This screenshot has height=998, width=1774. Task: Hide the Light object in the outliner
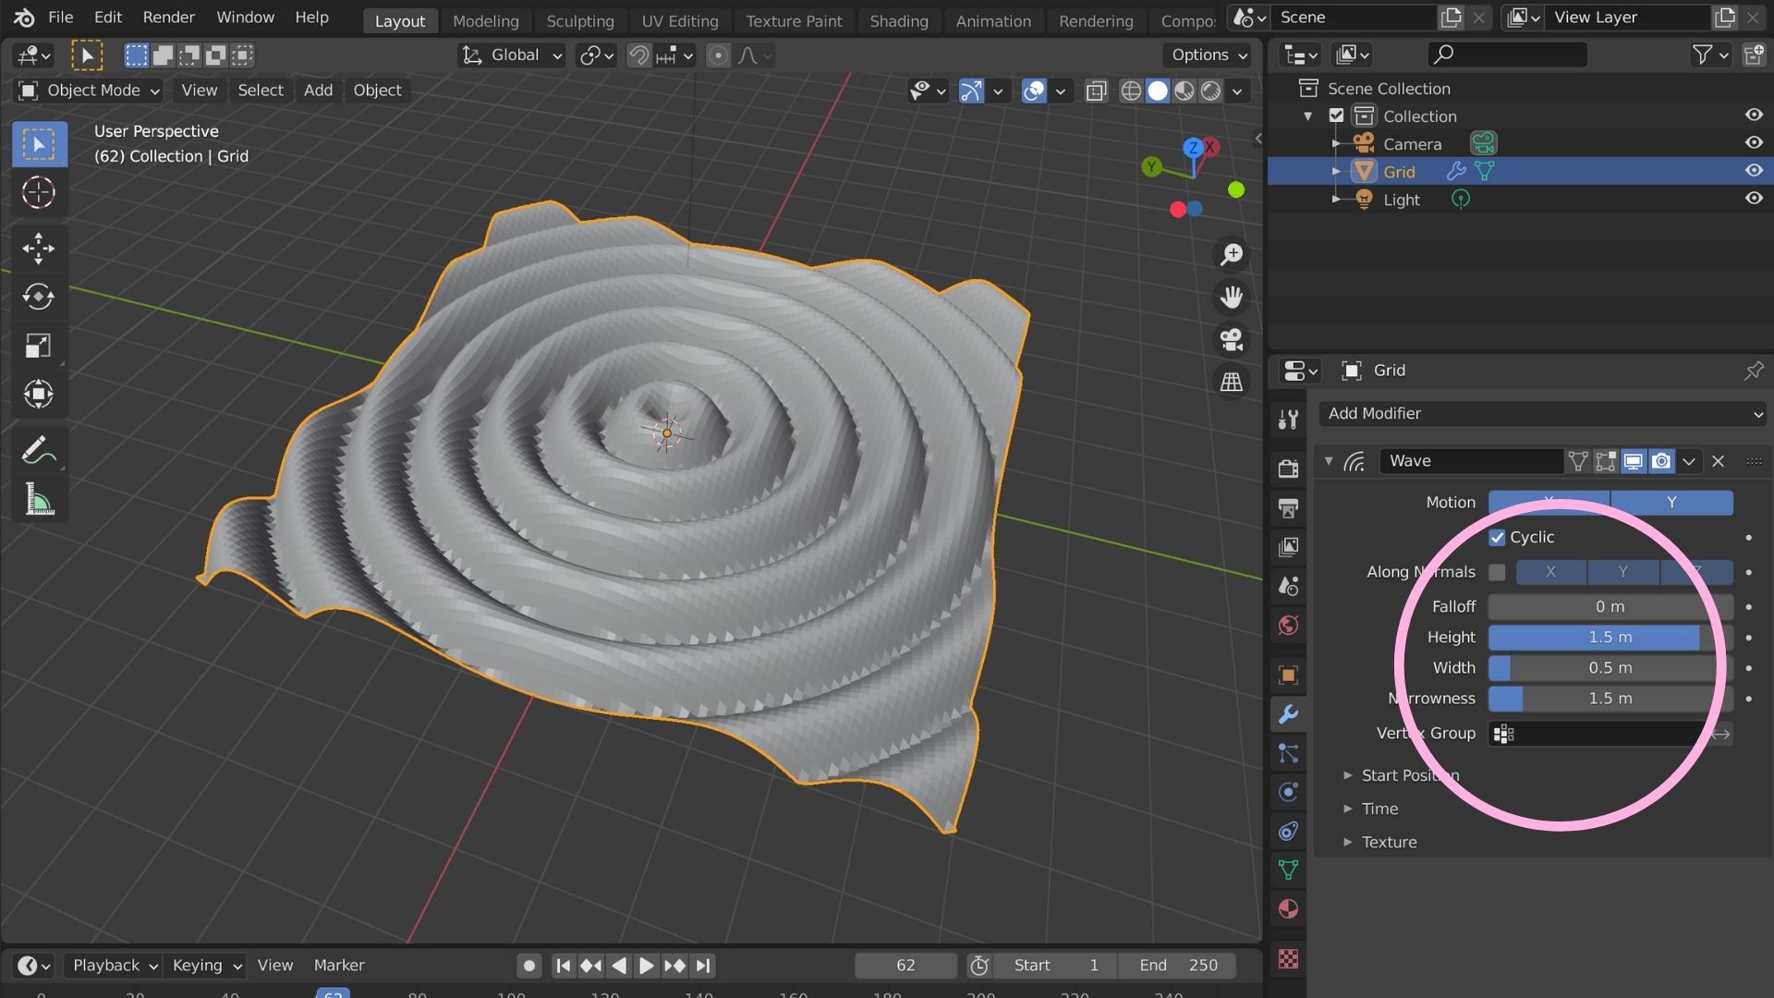click(1753, 198)
